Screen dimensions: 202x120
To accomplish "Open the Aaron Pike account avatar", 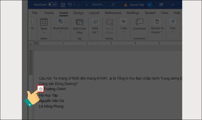I will (x=149, y=5).
